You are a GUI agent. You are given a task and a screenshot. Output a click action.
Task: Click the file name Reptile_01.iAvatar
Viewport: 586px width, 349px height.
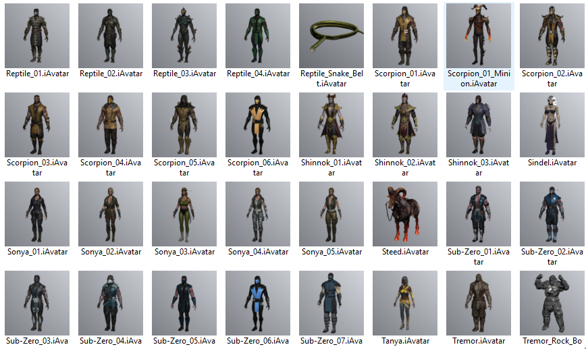point(37,74)
